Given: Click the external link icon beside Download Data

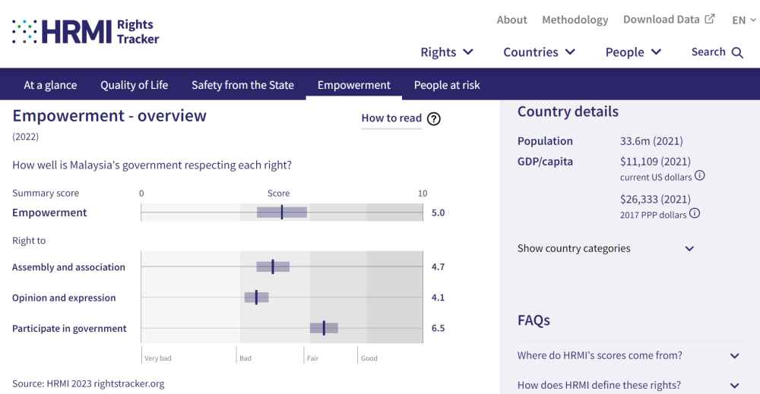Looking at the screenshot, I should coord(710,20).
